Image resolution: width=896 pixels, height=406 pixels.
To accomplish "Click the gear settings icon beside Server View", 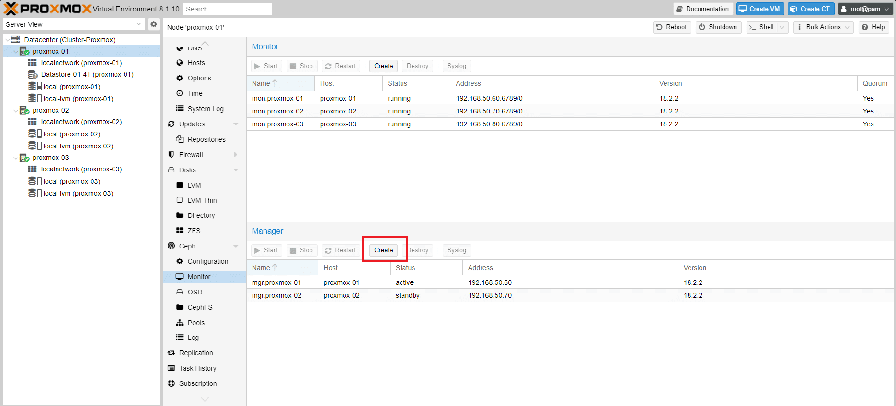I will coord(153,24).
